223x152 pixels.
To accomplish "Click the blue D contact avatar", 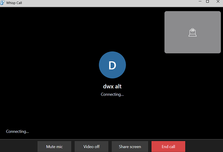I will [x=112, y=65].
